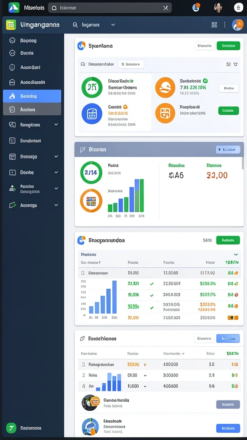Image resolution: width=247 pixels, height=440 pixels.
Task: Open the gray sidebar item below the highlighted one
Action: (32, 109)
